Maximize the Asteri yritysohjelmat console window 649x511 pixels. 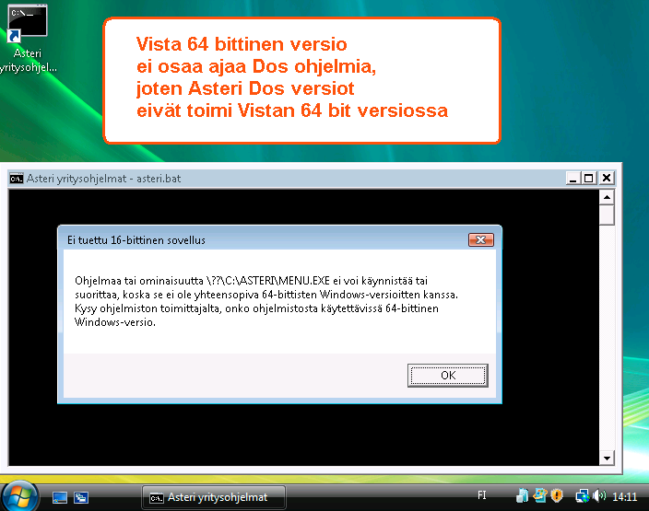coord(588,179)
